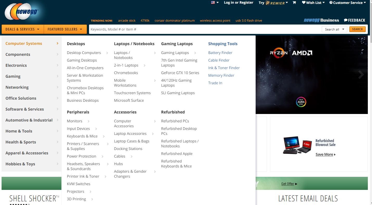Viewport: 372px width, 205px height.
Task: Open Docking Stations
Action: point(128,149)
